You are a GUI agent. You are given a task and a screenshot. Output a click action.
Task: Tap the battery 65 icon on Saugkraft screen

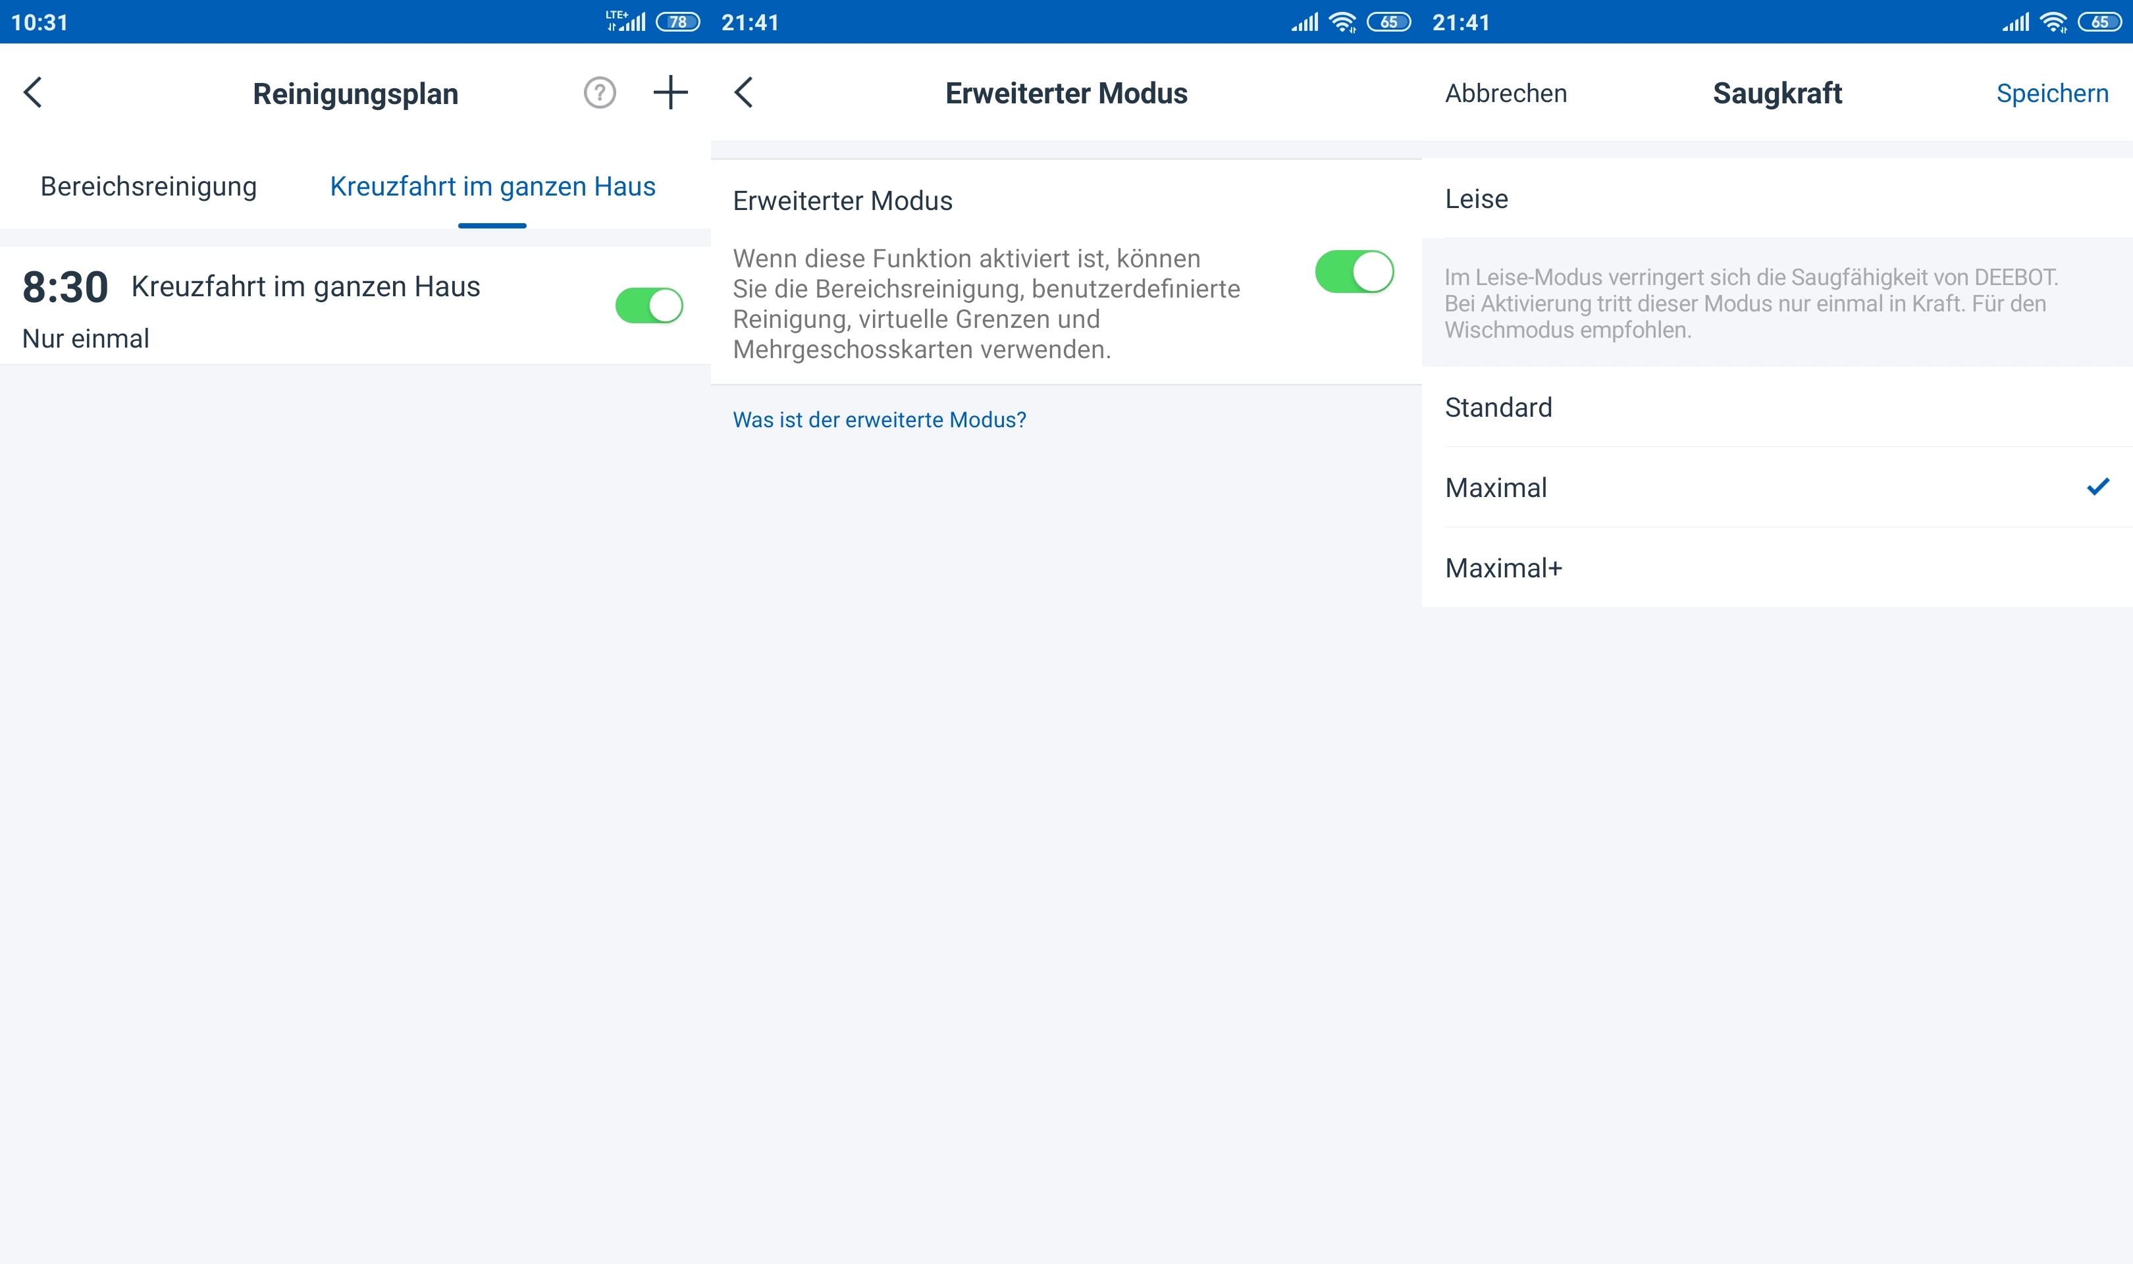2100,22
